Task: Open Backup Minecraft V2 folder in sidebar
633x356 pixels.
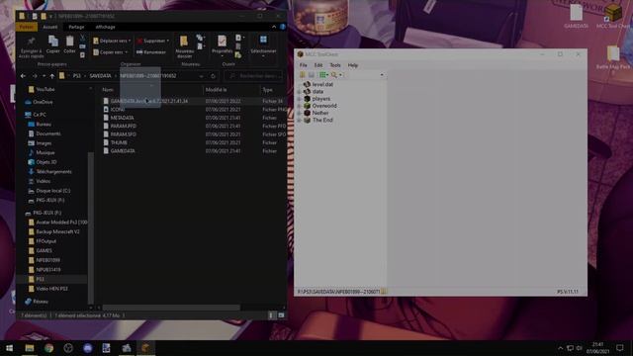Action: pyautogui.click(x=57, y=231)
